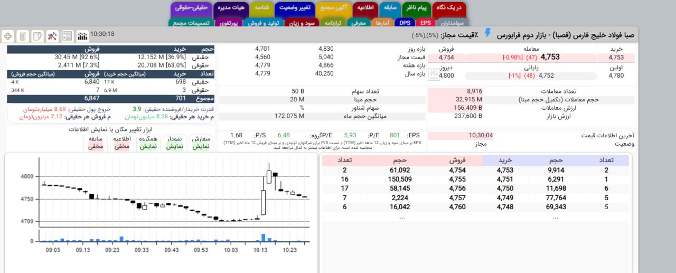Click the real money outflow 8.69 value
This screenshot has height=273, width=676.
(60, 109)
